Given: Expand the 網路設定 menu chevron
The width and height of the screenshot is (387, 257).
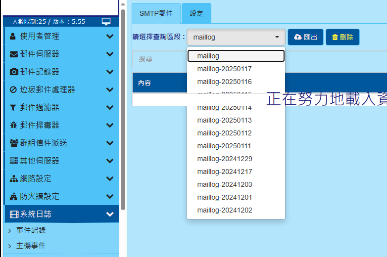Looking at the screenshot, I should (110, 178).
